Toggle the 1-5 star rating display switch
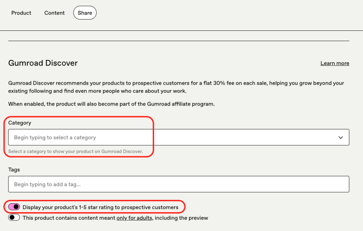This screenshot has height=231, width=363. pyautogui.click(x=14, y=207)
